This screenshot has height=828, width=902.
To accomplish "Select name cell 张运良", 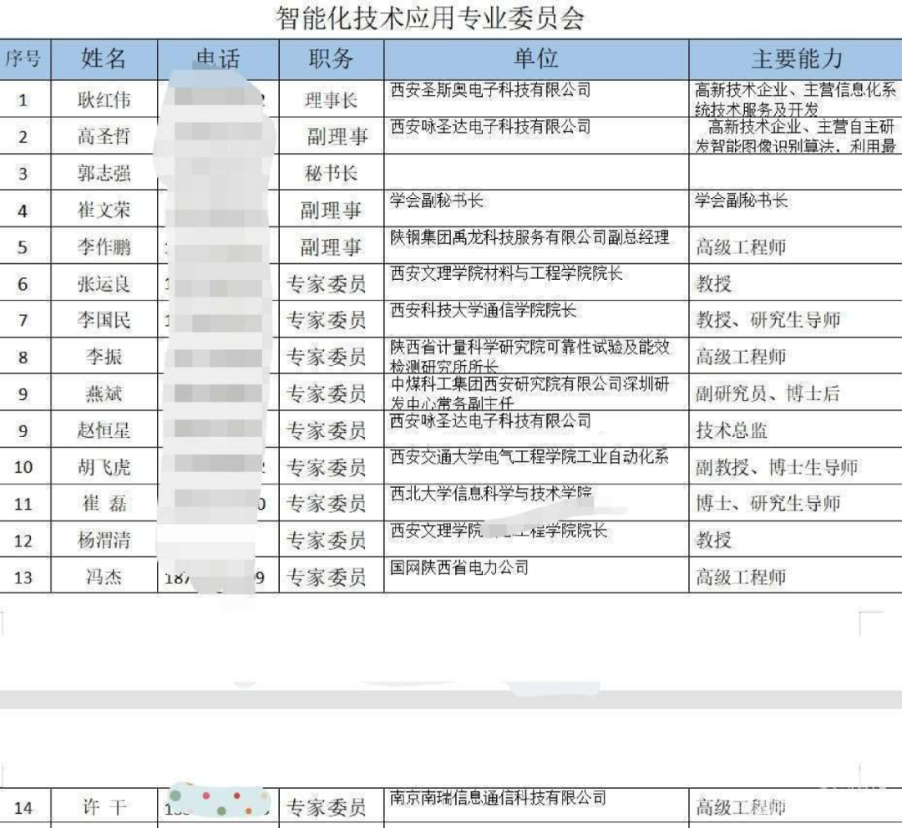I will [104, 284].
